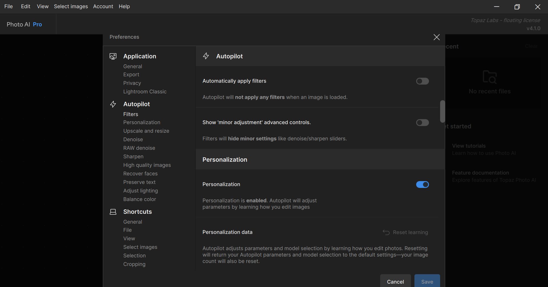Click the Reset learning undo arrow icon

[386, 232]
